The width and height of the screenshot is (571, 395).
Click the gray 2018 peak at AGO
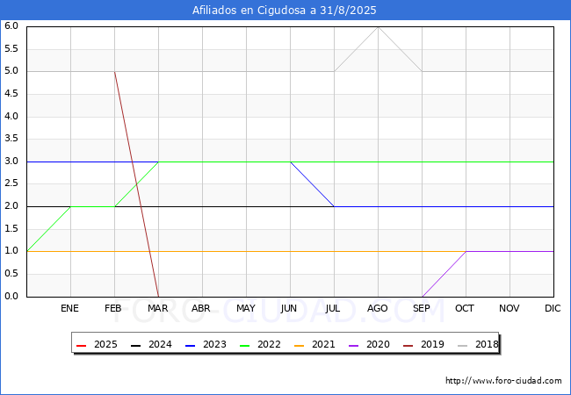click(379, 27)
